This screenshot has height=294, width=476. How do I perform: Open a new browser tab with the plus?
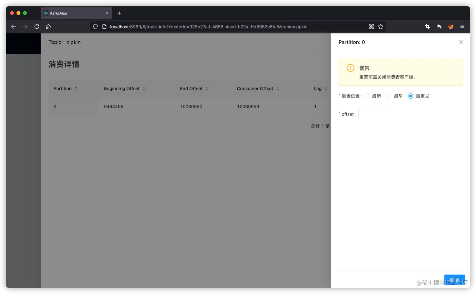tap(119, 13)
